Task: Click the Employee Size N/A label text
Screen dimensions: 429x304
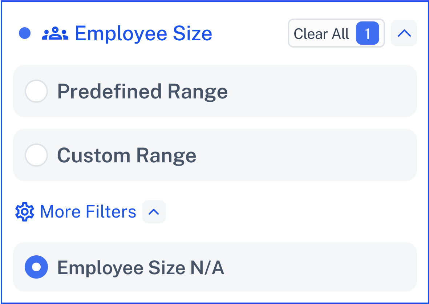Action: 141,268
